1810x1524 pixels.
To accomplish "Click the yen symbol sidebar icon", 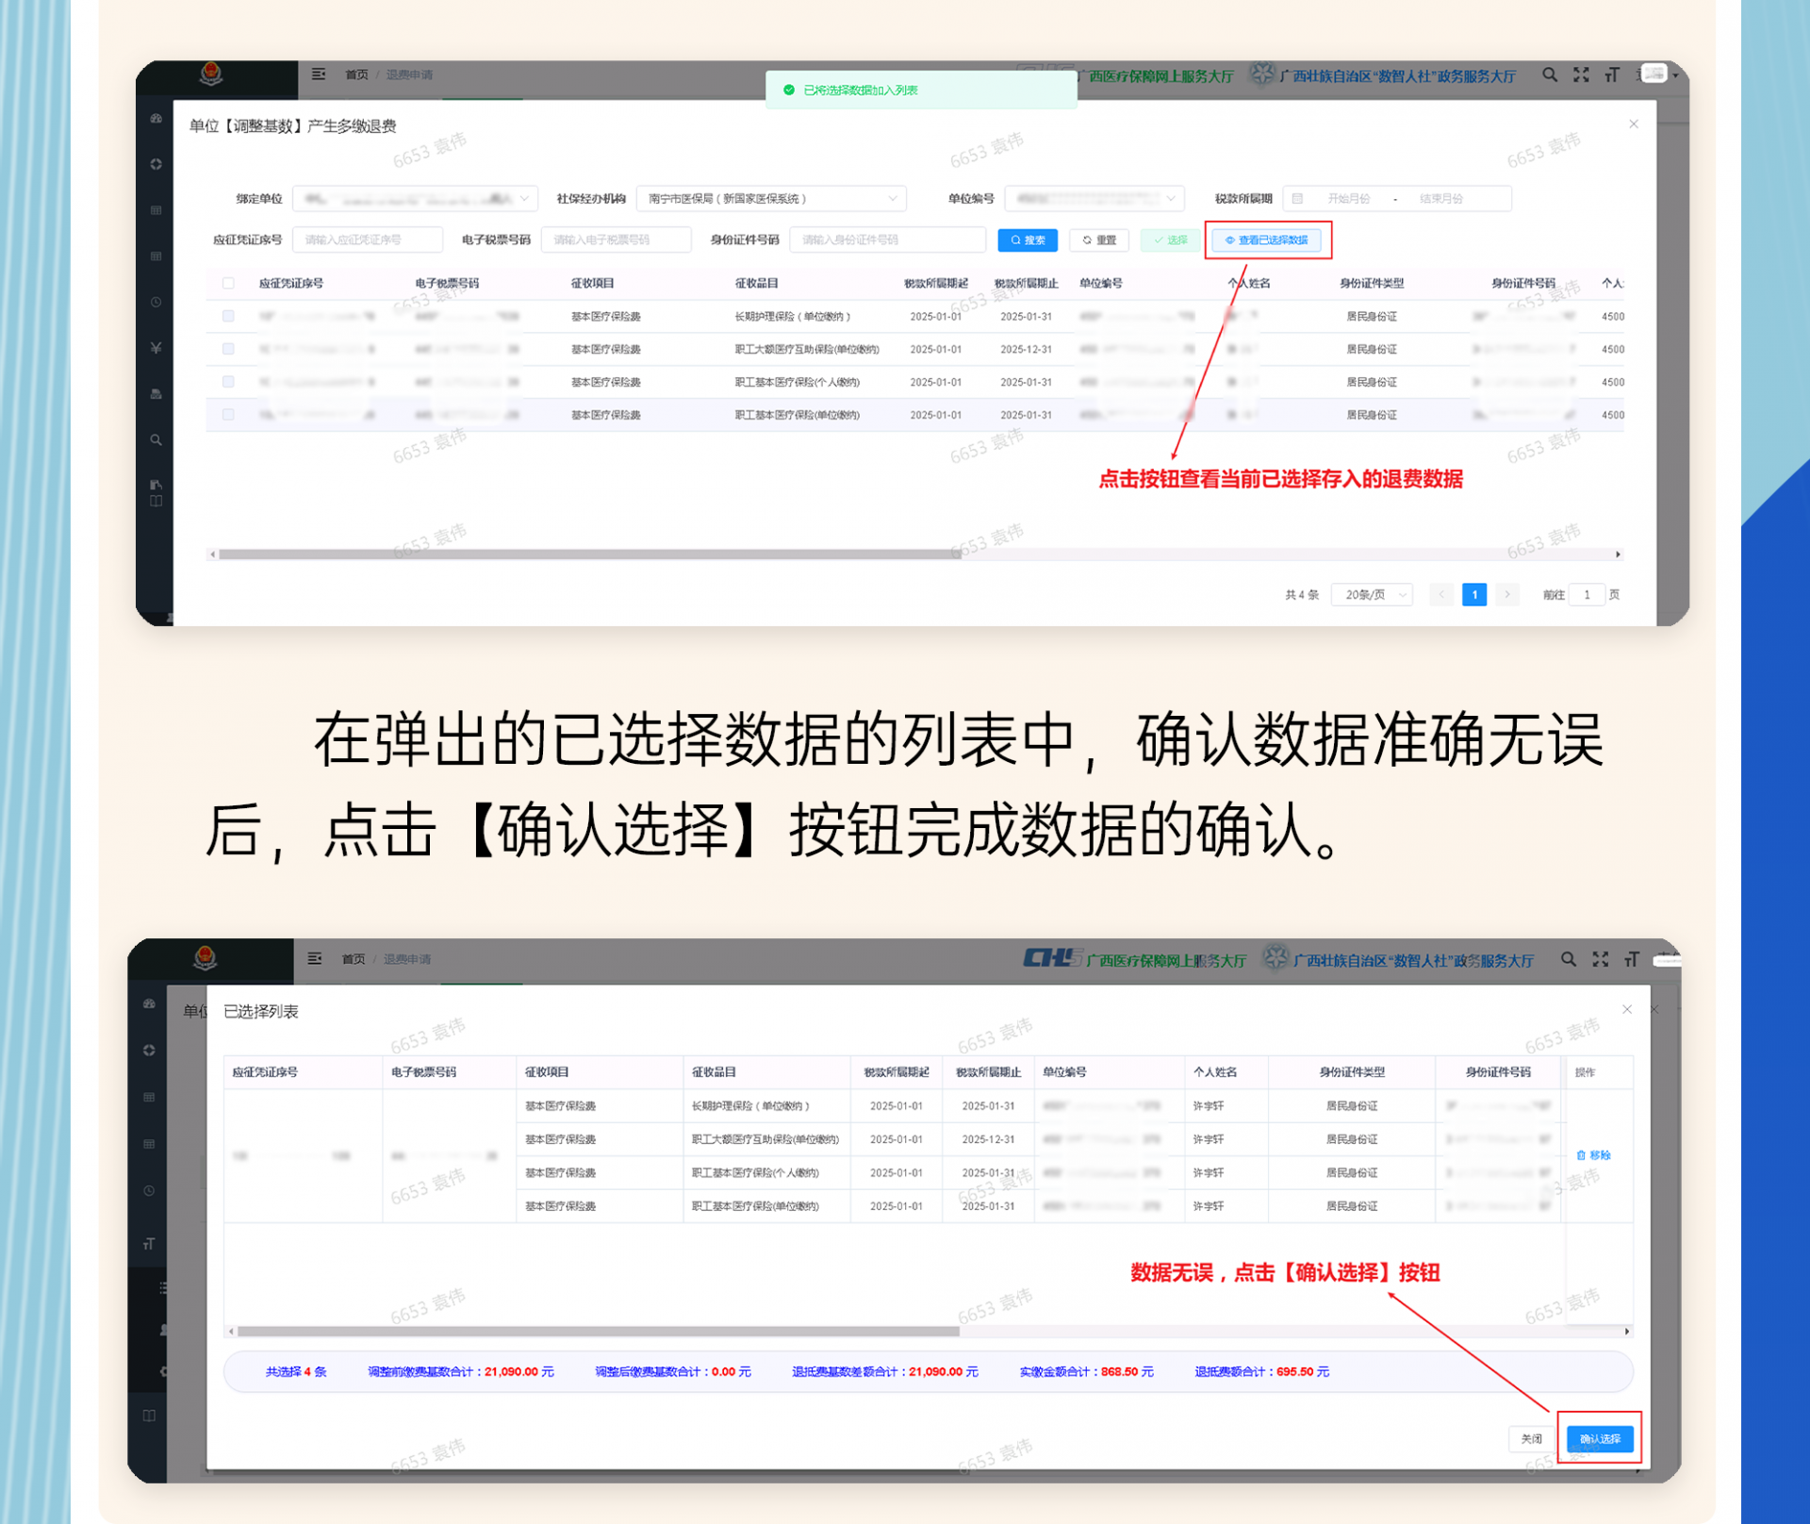I will click(156, 348).
